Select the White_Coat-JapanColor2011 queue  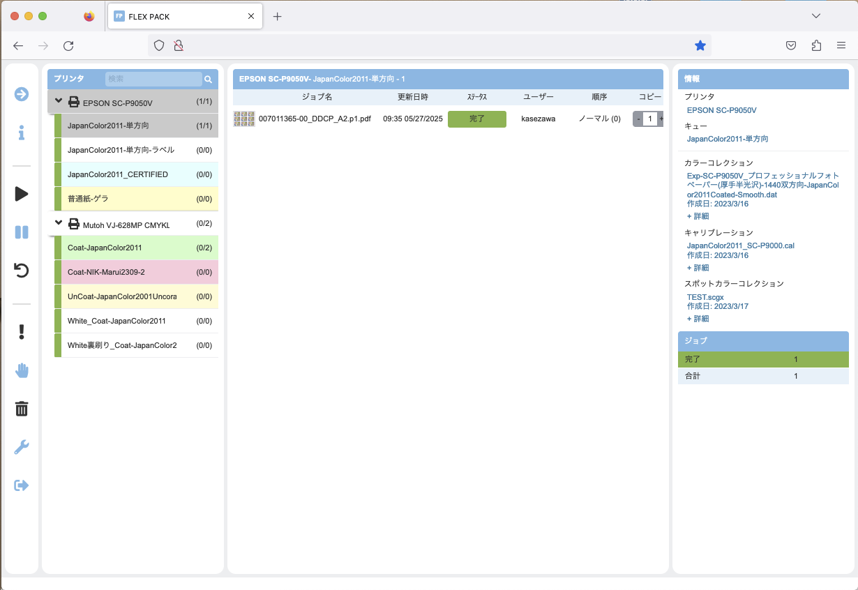click(x=136, y=321)
